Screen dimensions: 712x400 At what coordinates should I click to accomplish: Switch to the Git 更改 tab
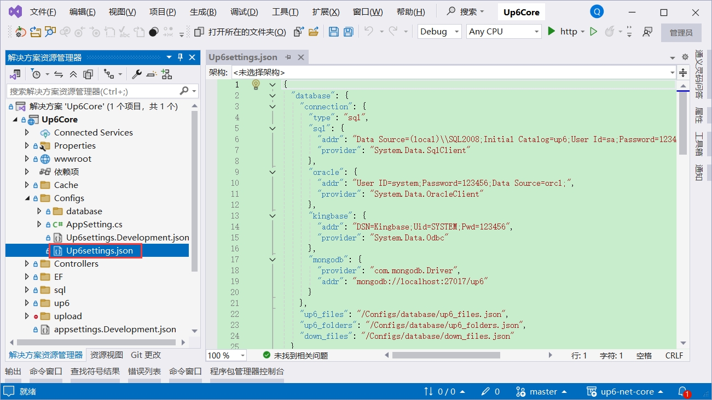[146, 355]
